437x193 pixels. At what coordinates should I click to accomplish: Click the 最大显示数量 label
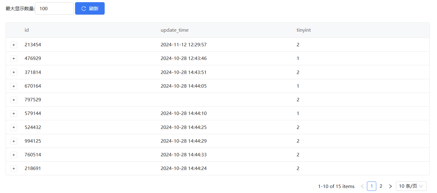(20, 9)
